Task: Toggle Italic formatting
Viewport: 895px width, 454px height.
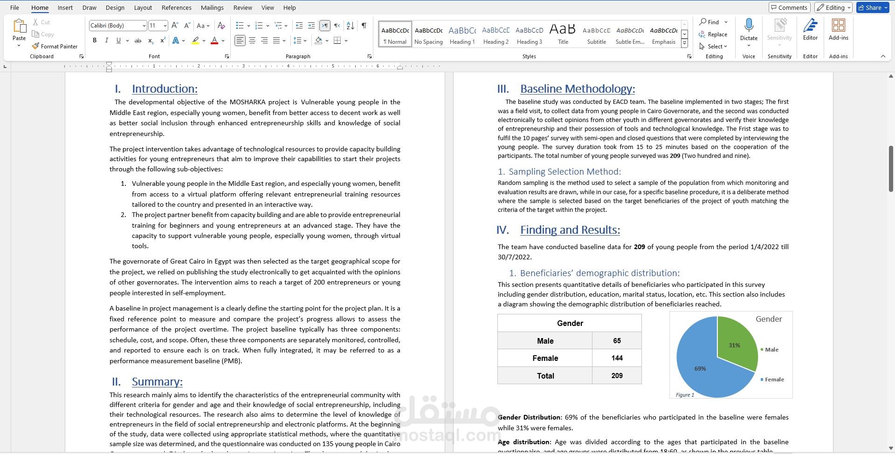Action: click(107, 41)
